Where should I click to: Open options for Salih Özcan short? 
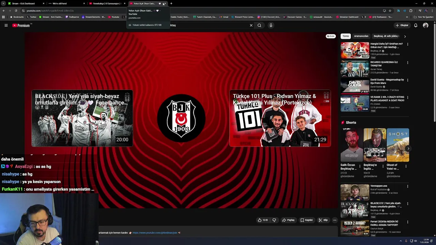click(x=360, y=166)
